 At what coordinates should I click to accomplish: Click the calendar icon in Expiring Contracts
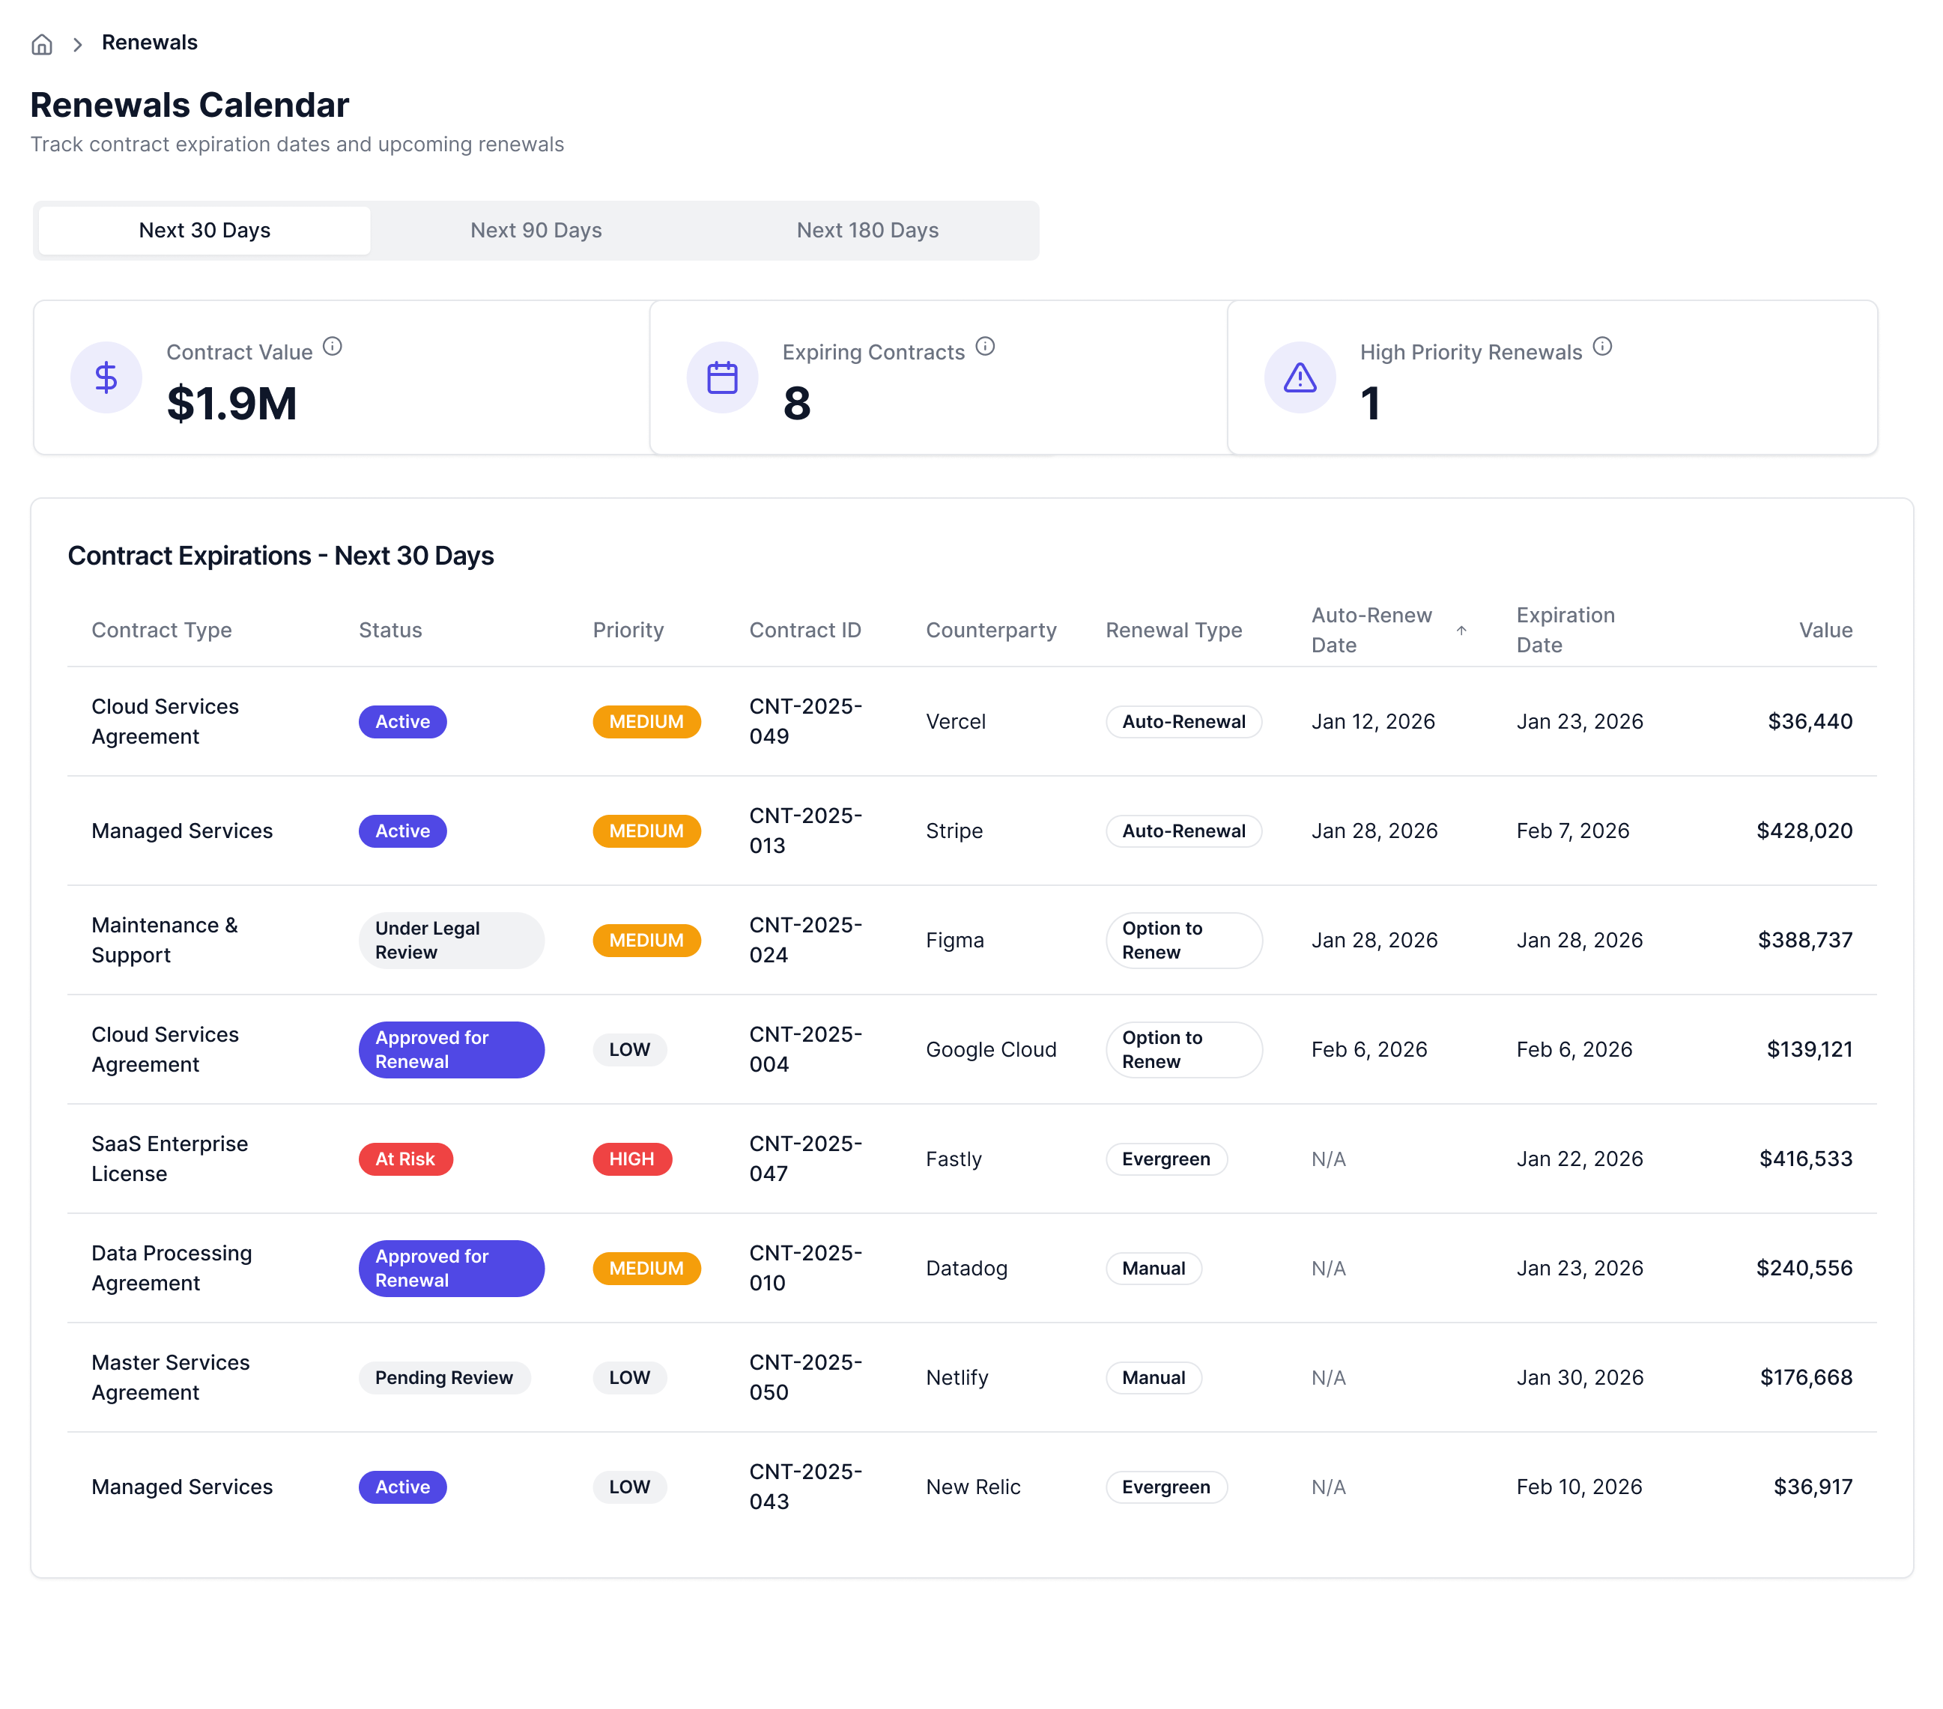coord(721,377)
